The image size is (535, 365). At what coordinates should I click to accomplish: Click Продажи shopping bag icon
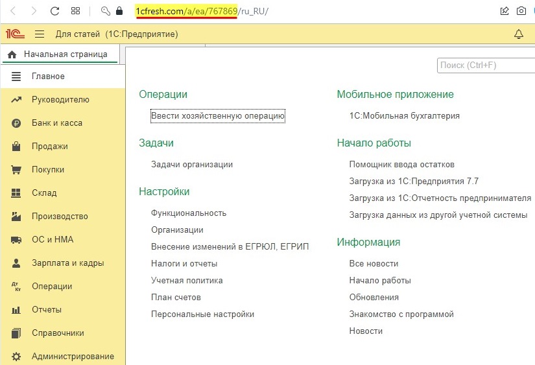coord(16,147)
